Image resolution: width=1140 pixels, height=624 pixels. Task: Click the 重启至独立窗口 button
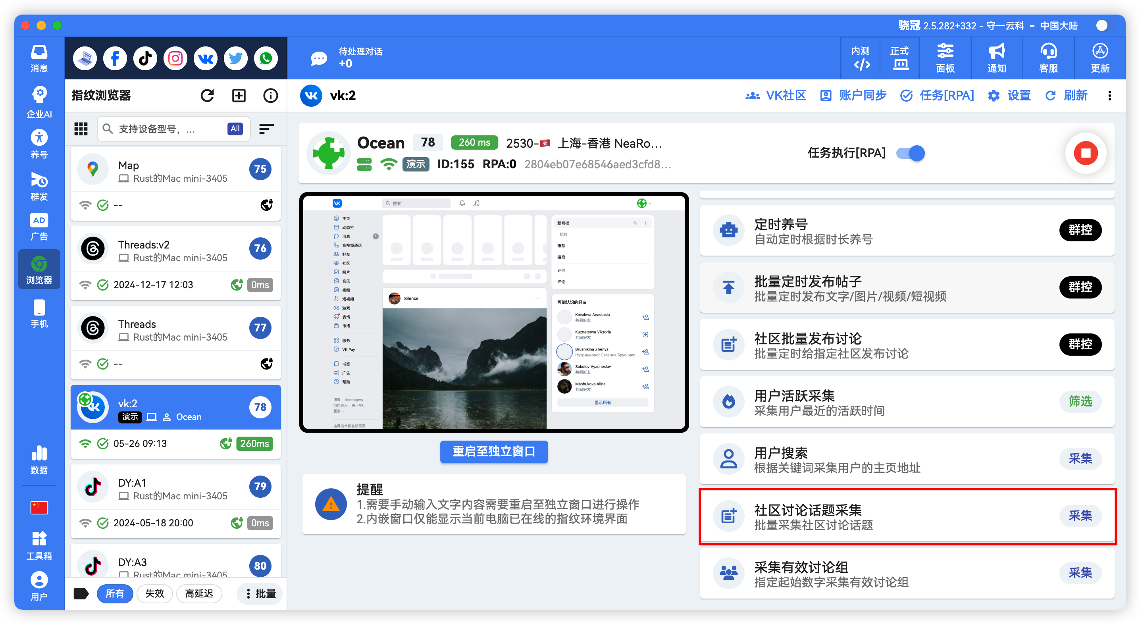coord(493,451)
